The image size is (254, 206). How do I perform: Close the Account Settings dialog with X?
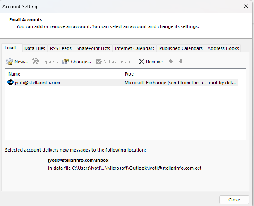point(246,6)
